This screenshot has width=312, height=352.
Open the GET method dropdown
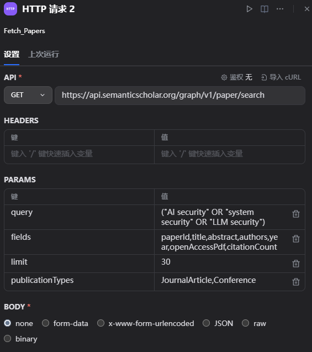(28, 95)
